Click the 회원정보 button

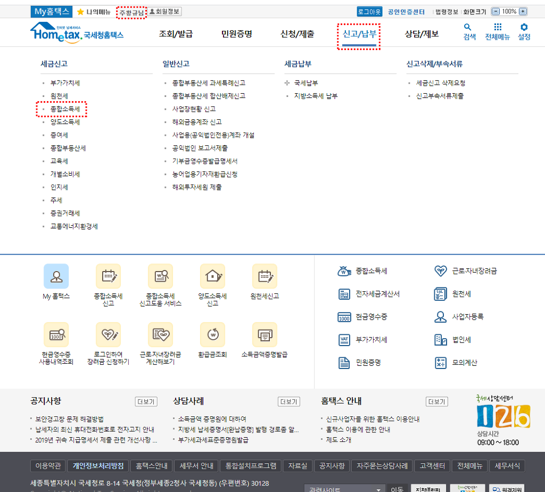(165, 12)
